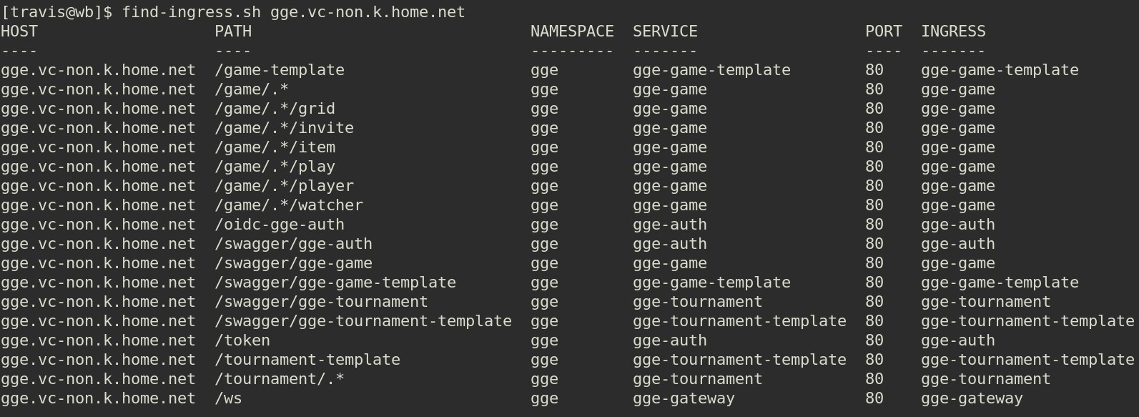Click the PATH column header
This screenshot has width=1139, height=417.
click(233, 31)
